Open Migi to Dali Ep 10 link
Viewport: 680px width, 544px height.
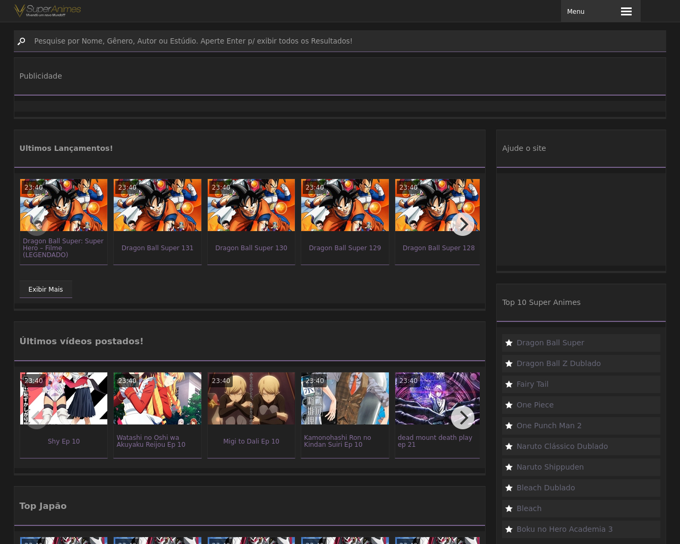(251, 441)
